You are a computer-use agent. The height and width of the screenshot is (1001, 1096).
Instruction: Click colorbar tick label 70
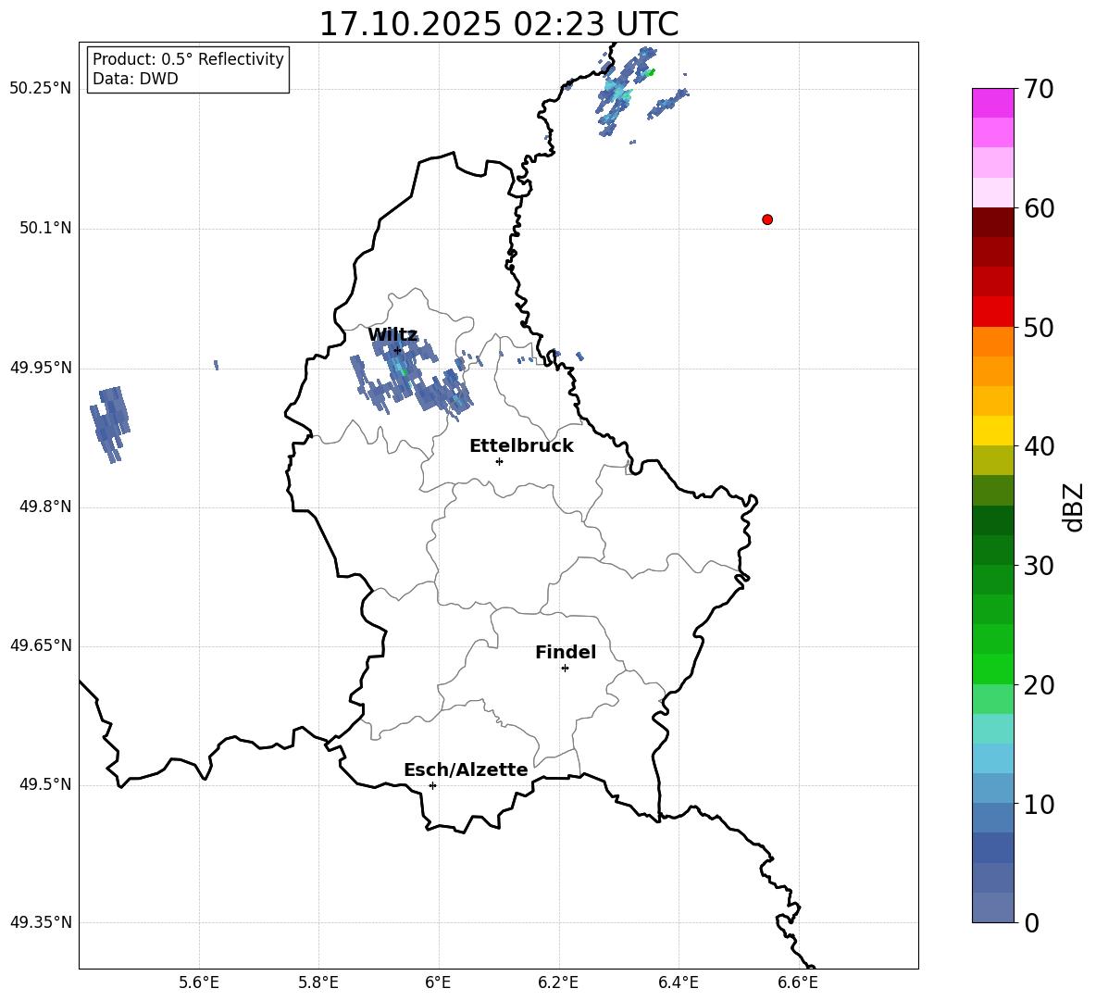coord(1039,89)
